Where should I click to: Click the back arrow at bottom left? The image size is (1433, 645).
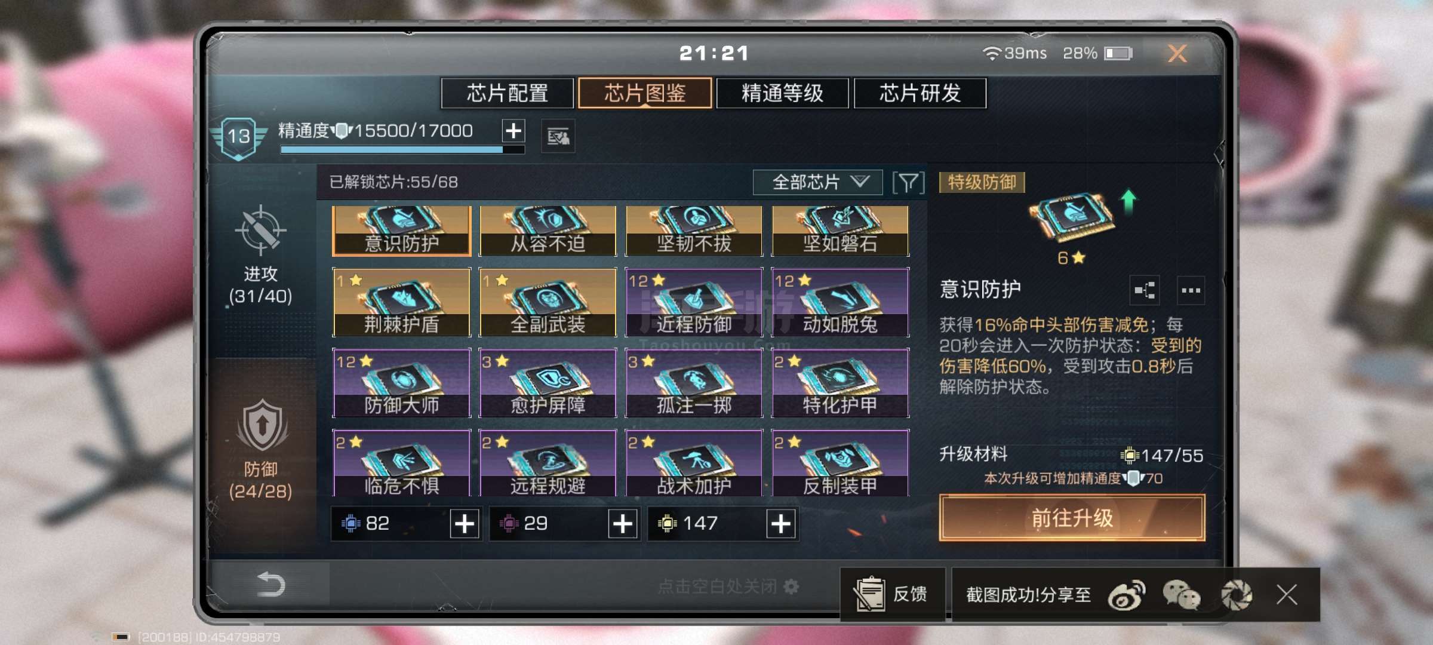pos(270,584)
